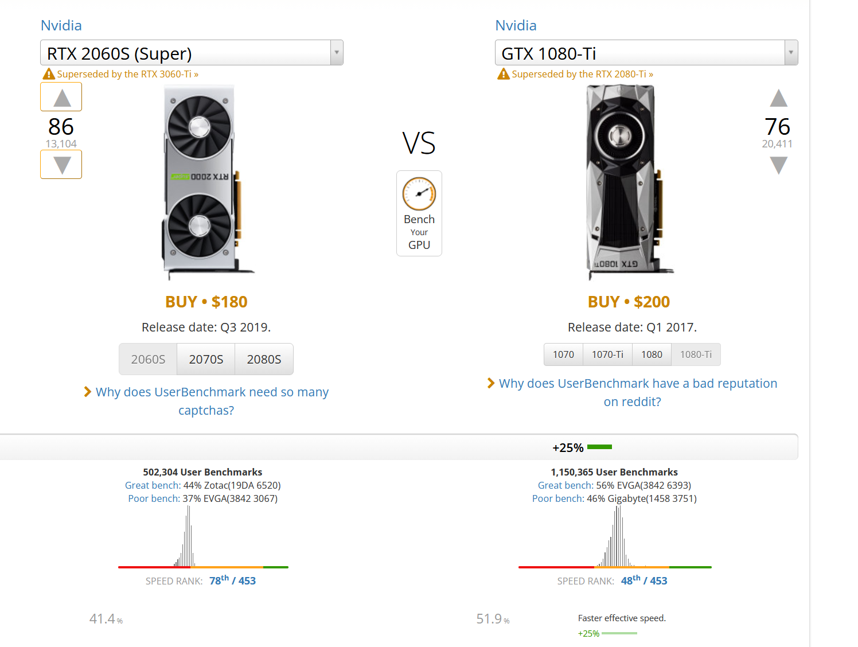858x647 pixels.
Task: Upvote the RTX 2060S with up arrow
Action: click(61, 97)
